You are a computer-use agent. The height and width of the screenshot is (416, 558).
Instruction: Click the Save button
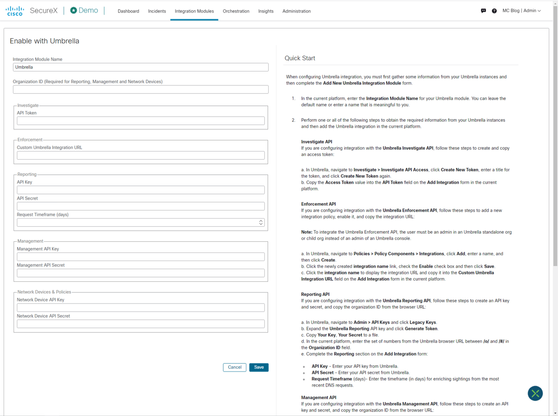[x=259, y=367]
